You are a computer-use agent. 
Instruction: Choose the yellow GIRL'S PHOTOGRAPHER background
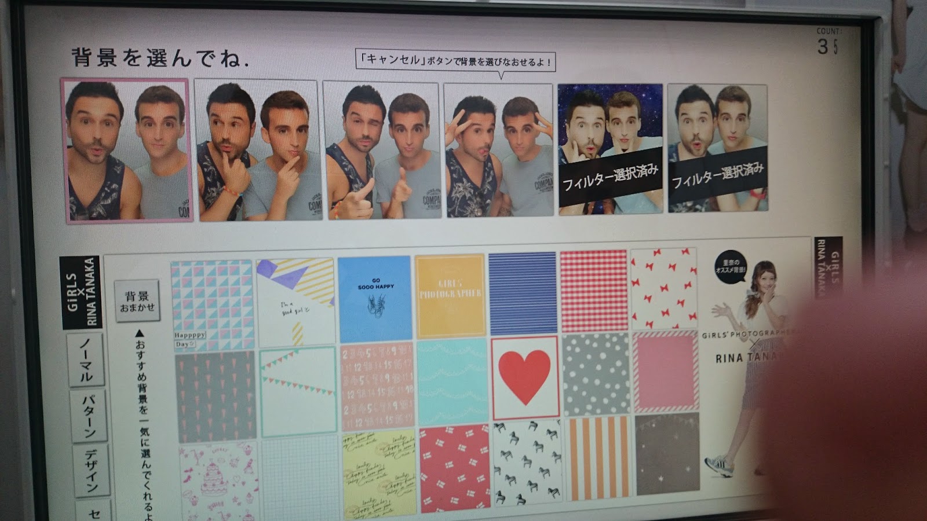tap(451, 296)
